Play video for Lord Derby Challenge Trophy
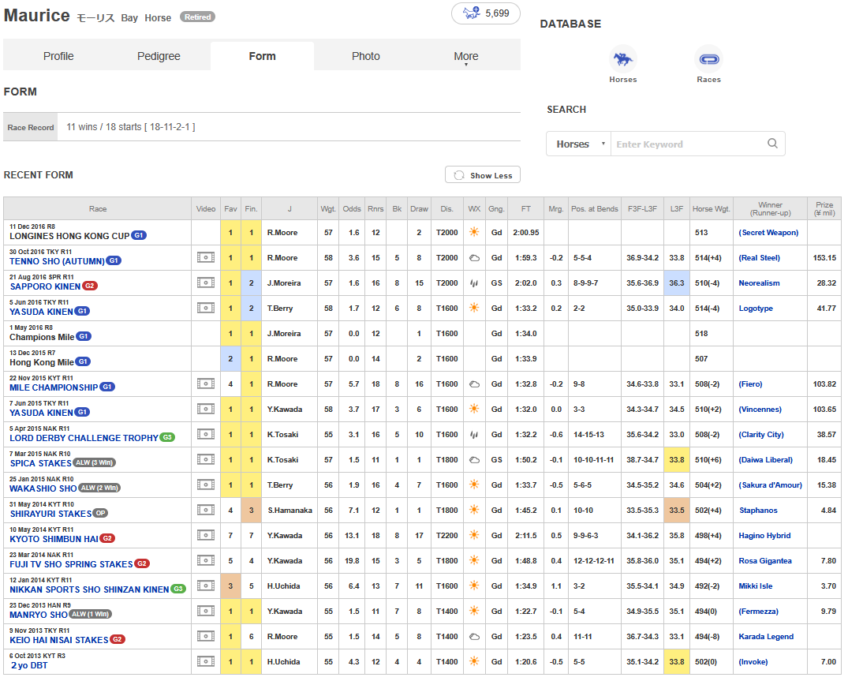 pos(206,434)
